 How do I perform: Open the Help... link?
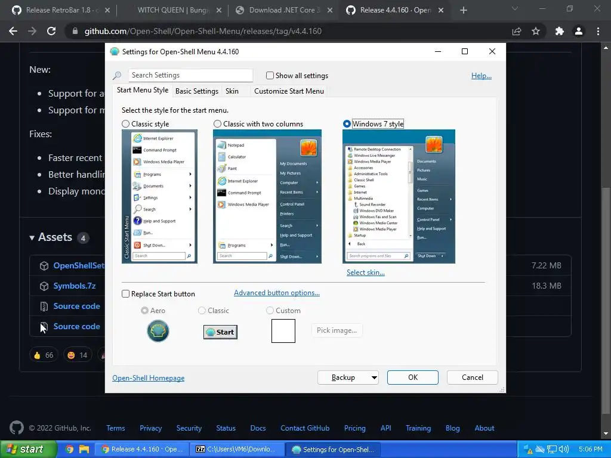point(482,76)
